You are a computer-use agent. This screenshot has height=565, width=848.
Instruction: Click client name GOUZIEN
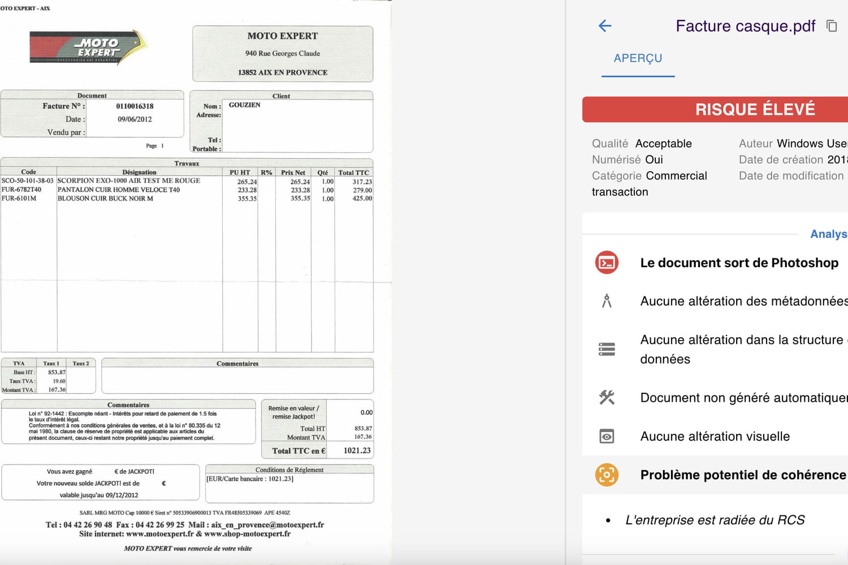(244, 105)
